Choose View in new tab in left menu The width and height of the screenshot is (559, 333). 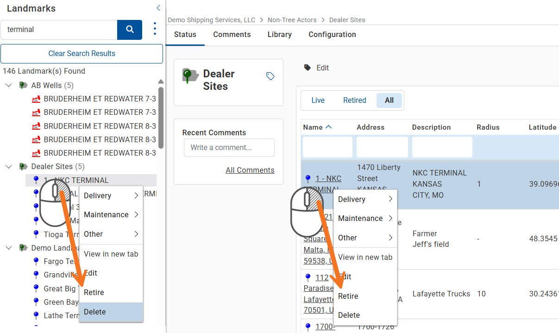pyautogui.click(x=111, y=254)
